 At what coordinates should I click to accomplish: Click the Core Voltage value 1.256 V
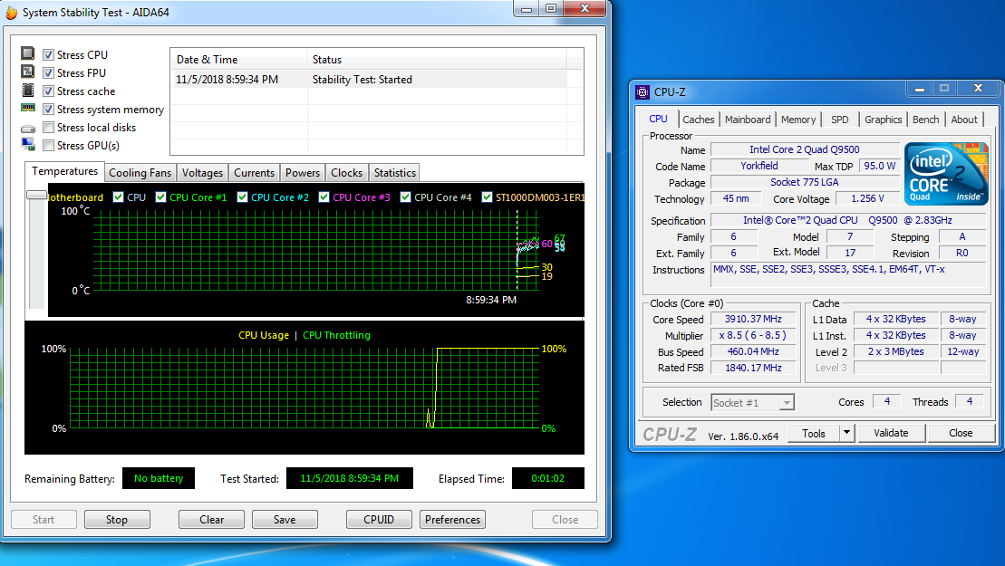pos(867,198)
